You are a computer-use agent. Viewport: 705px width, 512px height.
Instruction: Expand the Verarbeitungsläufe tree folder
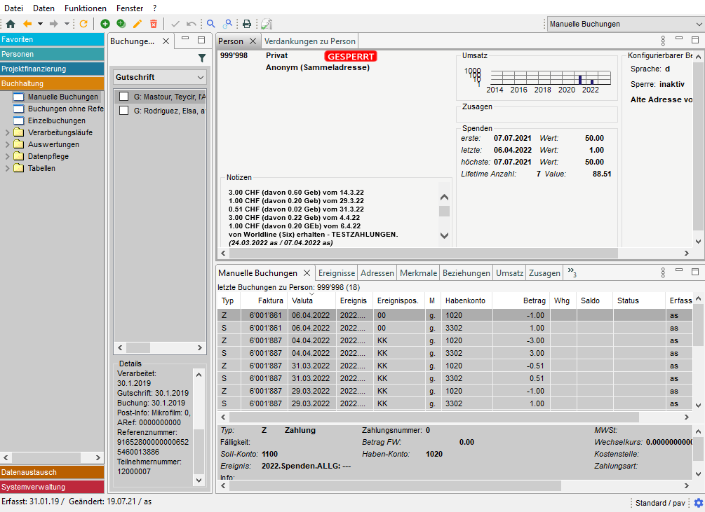click(x=8, y=132)
